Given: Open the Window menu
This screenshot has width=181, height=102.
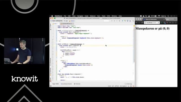Looking at the screenshot, I should coord(114,16).
